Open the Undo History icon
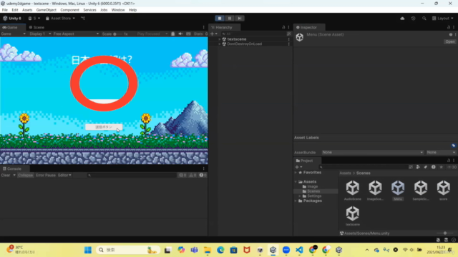Viewport: 458px width, 257px height. coord(413,19)
